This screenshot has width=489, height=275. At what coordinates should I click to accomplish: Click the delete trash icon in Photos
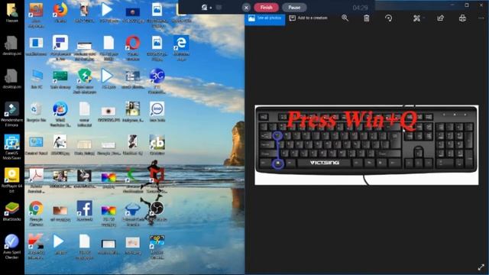[x=367, y=18]
